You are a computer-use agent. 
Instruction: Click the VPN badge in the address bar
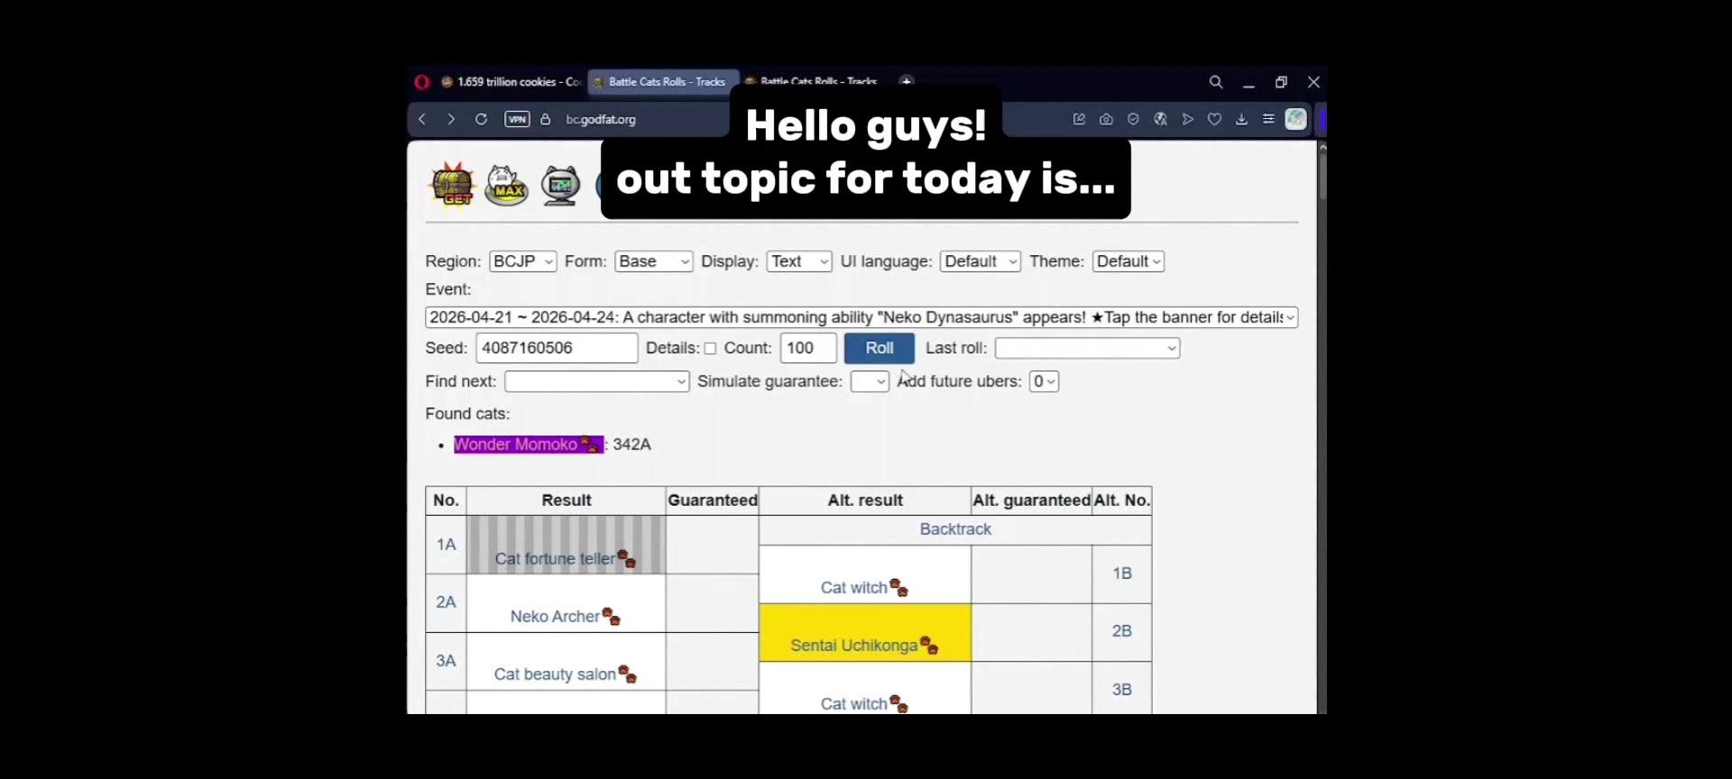pyautogui.click(x=517, y=119)
